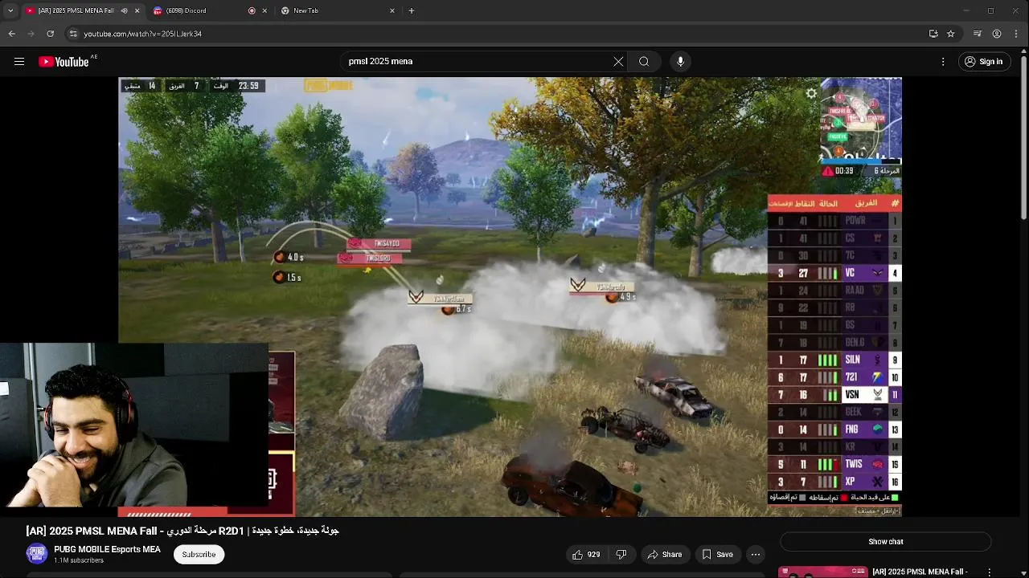
Task: Reload the current page
Action: pos(50,34)
